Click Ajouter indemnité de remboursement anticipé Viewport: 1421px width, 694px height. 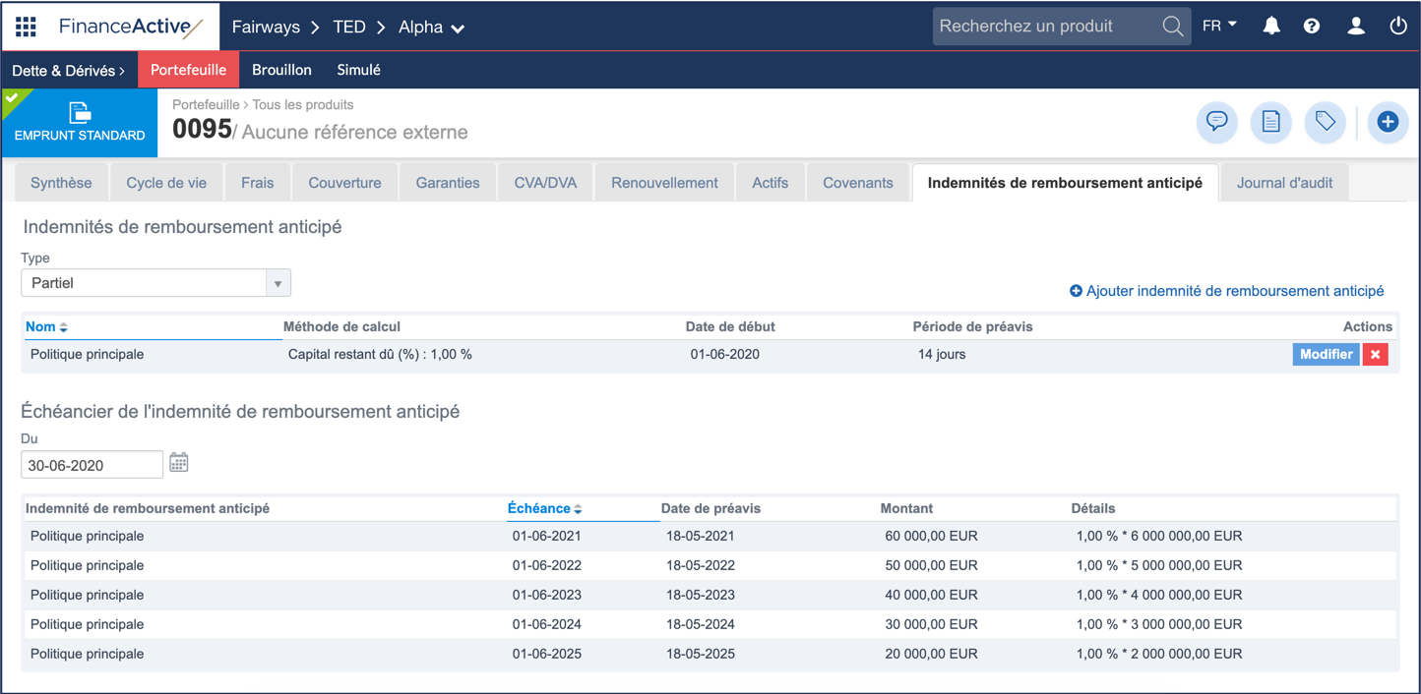[x=1226, y=290]
